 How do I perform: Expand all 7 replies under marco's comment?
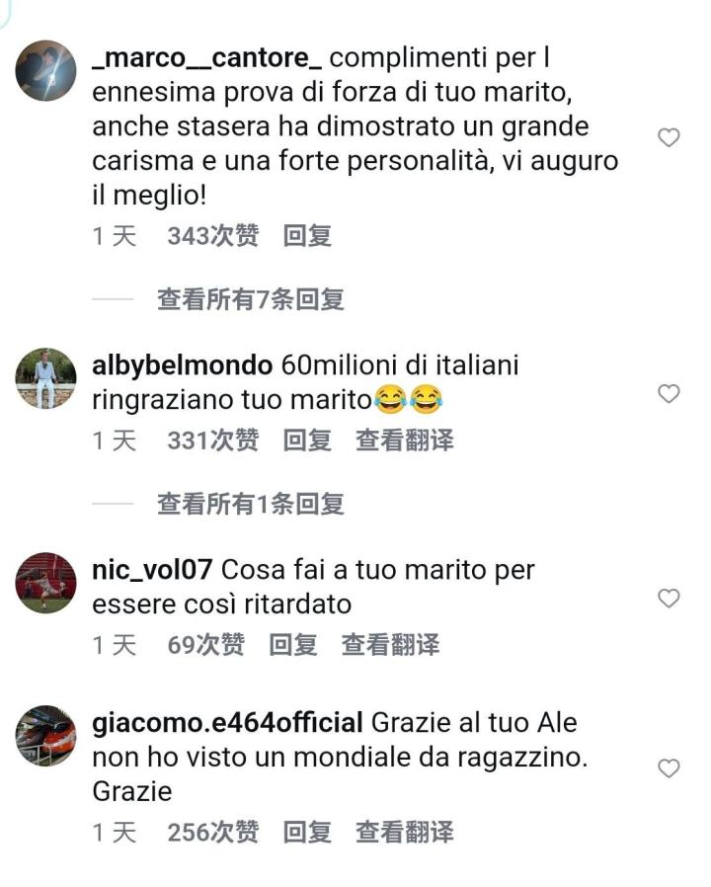tap(251, 298)
